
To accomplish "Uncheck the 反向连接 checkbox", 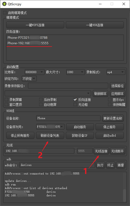I will point(75,99).
